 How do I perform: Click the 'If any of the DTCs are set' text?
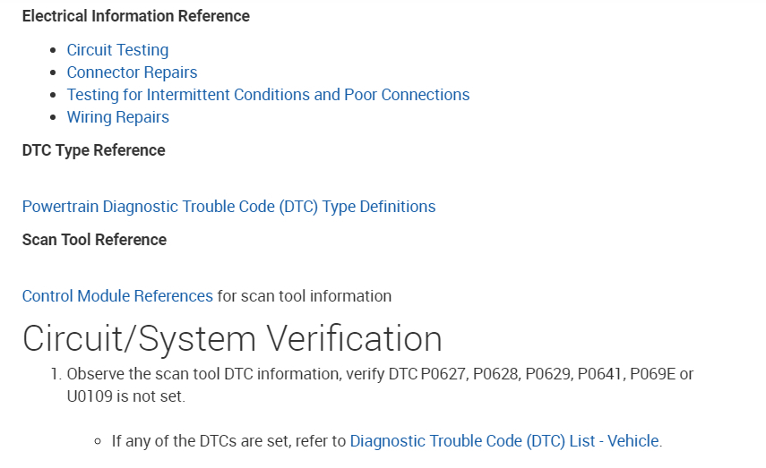tap(228, 440)
